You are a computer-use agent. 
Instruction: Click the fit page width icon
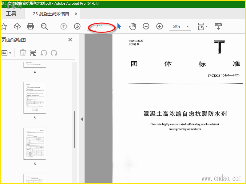[x=201, y=26]
